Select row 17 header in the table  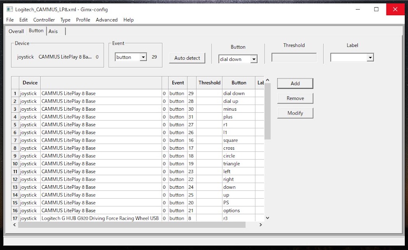pos(15,218)
